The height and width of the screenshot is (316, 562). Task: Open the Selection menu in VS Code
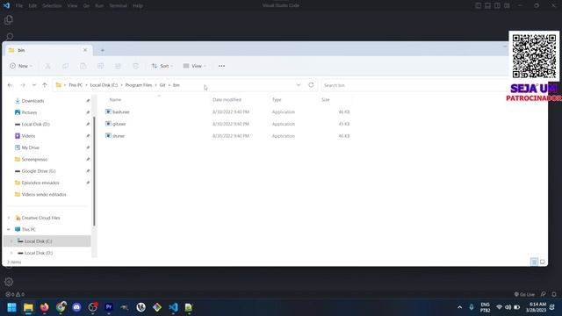[x=52, y=6]
